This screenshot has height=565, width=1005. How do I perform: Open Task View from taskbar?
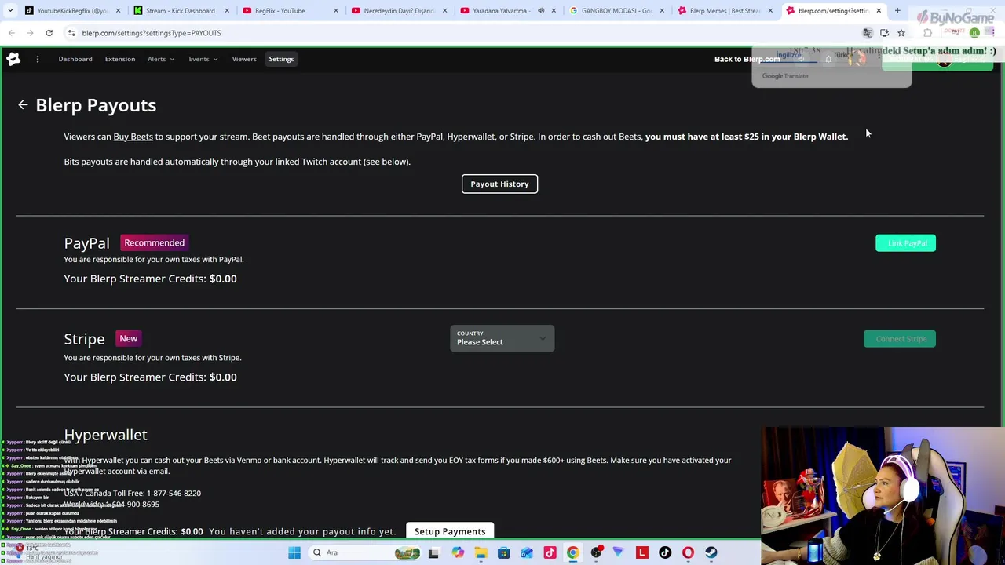tap(433, 552)
